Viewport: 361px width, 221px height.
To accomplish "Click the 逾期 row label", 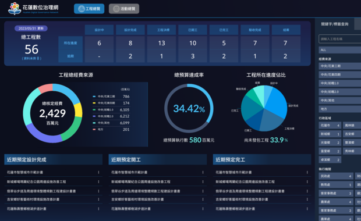I will [70, 56].
